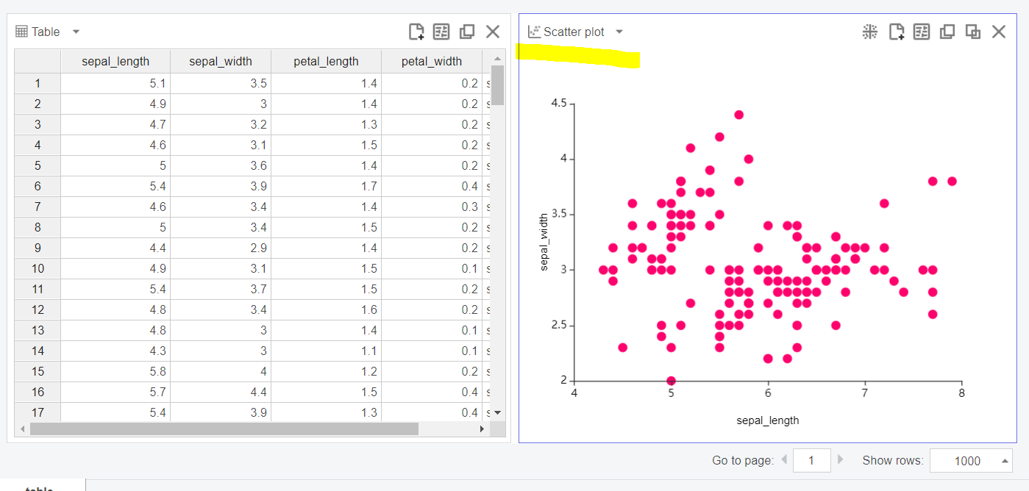Go to the next page with the right arrow
This screenshot has height=491, width=1029.
click(x=840, y=459)
